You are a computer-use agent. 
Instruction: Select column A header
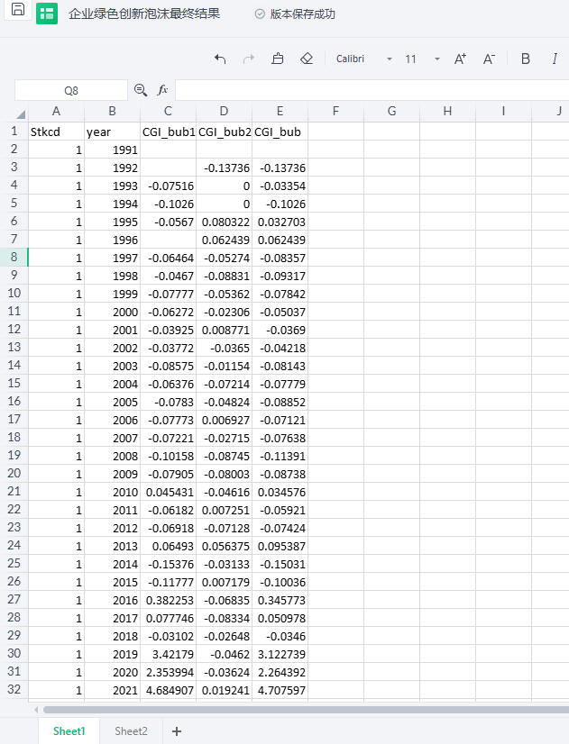click(56, 112)
